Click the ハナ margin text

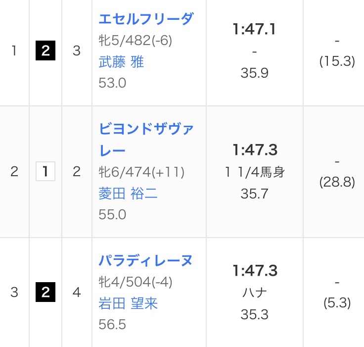coord(255,293)
